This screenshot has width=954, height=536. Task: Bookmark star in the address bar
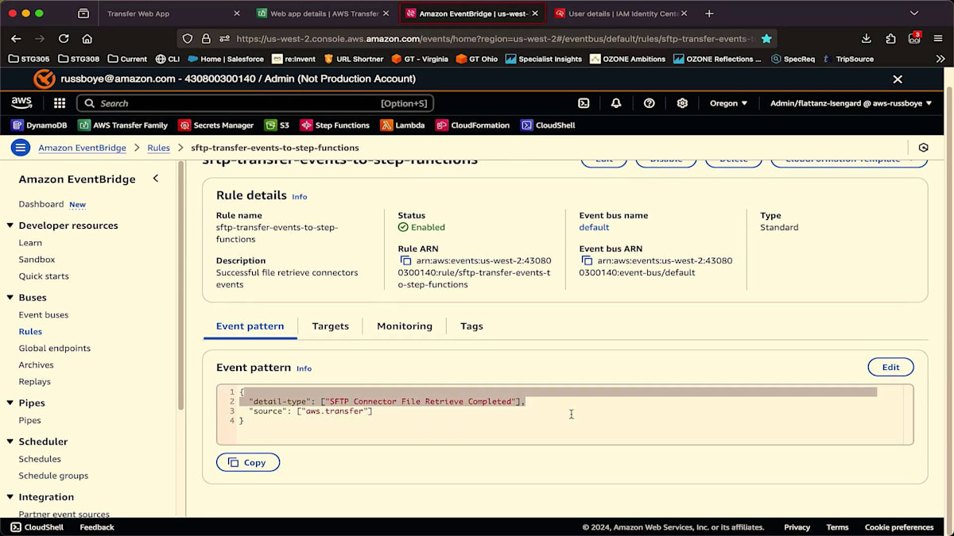point(766,38)
